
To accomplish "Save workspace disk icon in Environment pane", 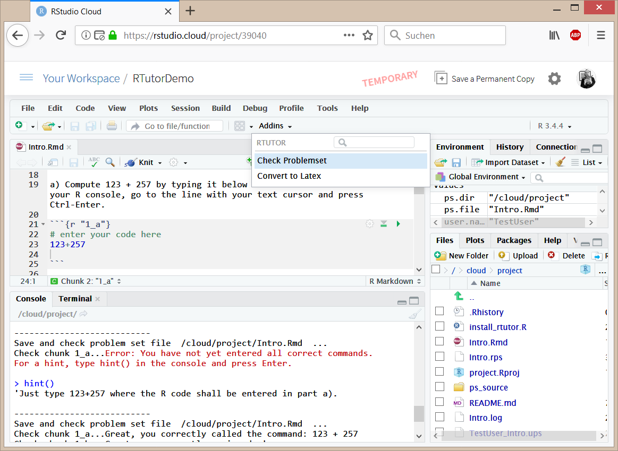I will pos(456,162).
